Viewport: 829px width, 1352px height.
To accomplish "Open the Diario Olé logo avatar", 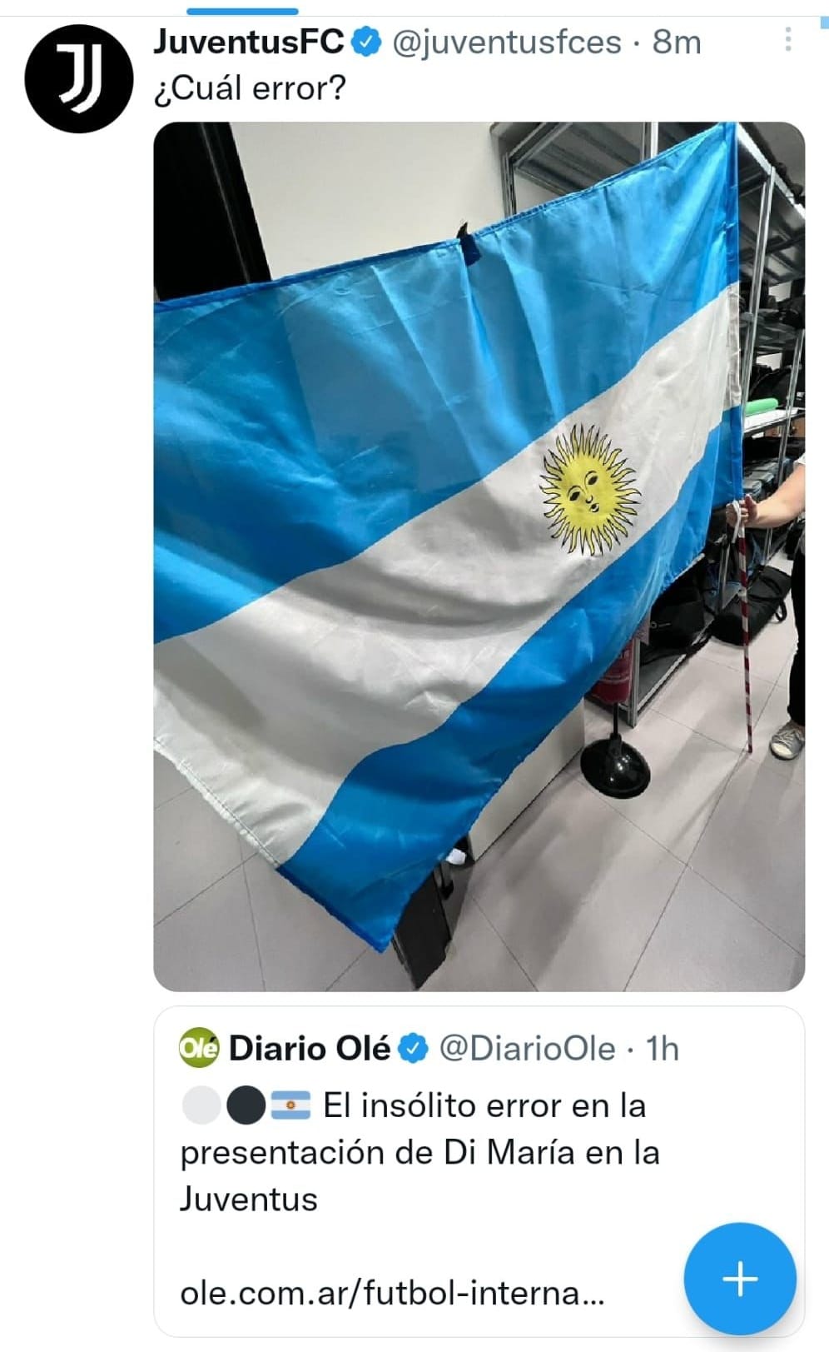I will (200, 1048).
